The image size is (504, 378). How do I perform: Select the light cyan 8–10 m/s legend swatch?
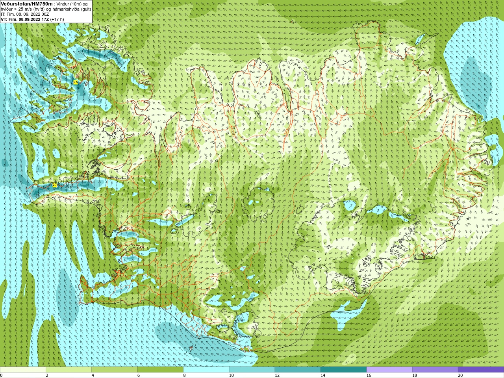(206, 369)
